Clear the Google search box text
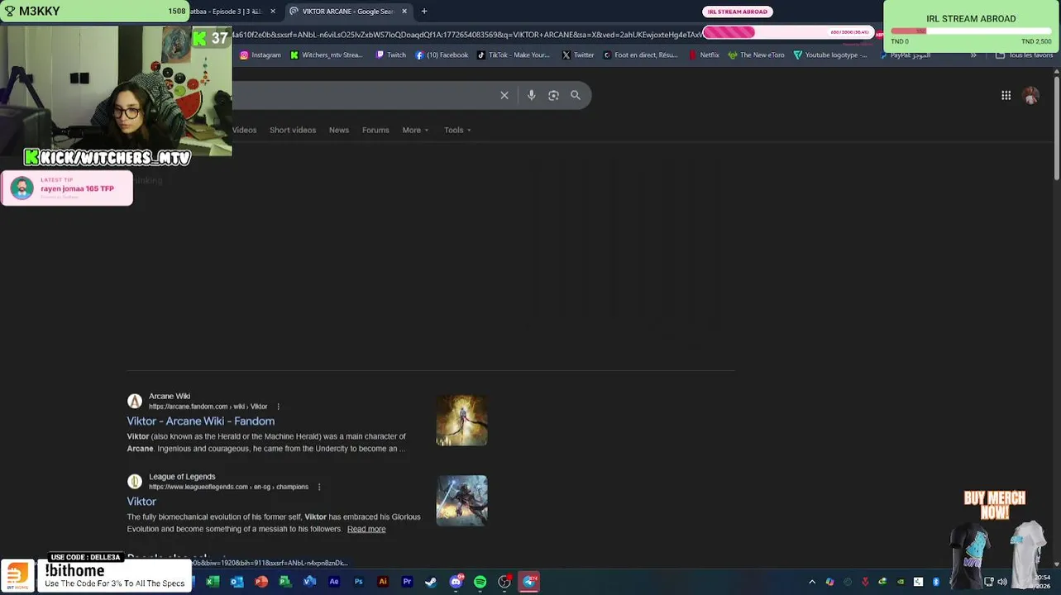Image resolution: width=1061 pixels, height=595 pixels. click(x=504, y=95)
